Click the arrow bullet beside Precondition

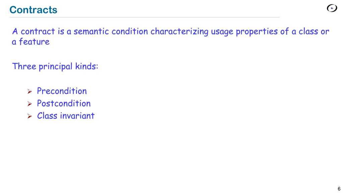click(x=29, y=91)
